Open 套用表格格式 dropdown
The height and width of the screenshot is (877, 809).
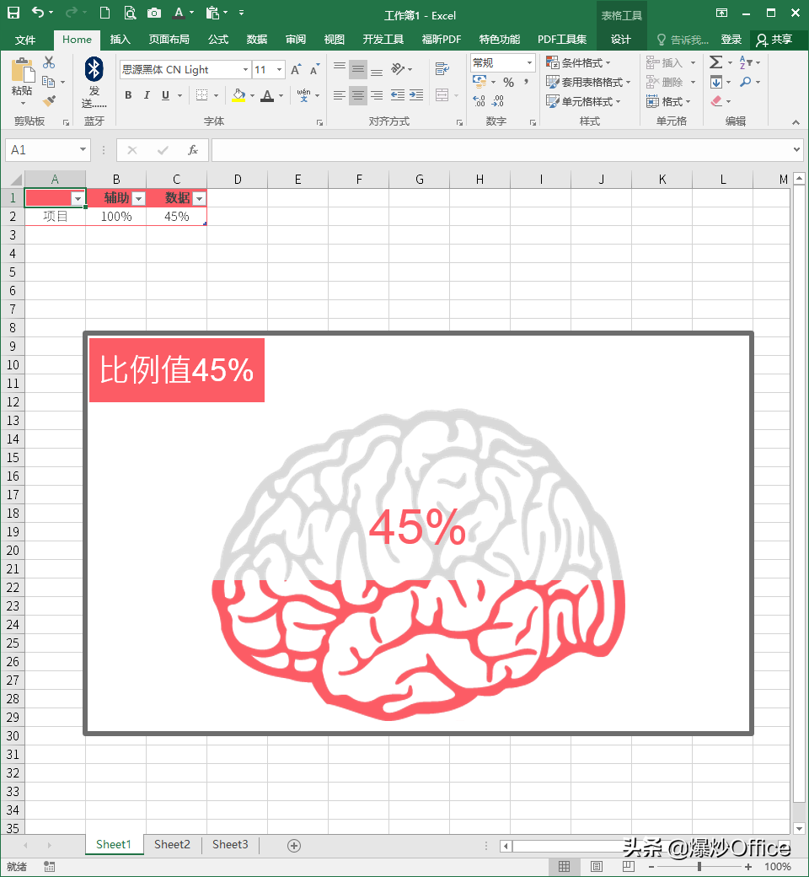point(588,83)
